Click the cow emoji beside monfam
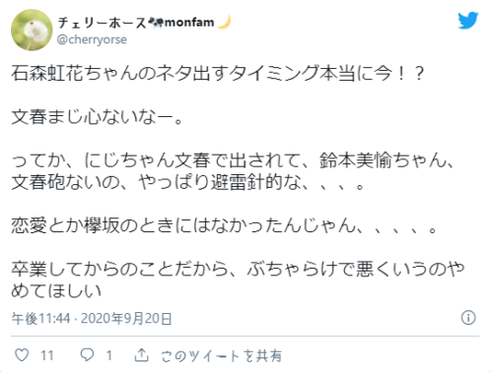 pyautogui.click(x=156, y=23)
